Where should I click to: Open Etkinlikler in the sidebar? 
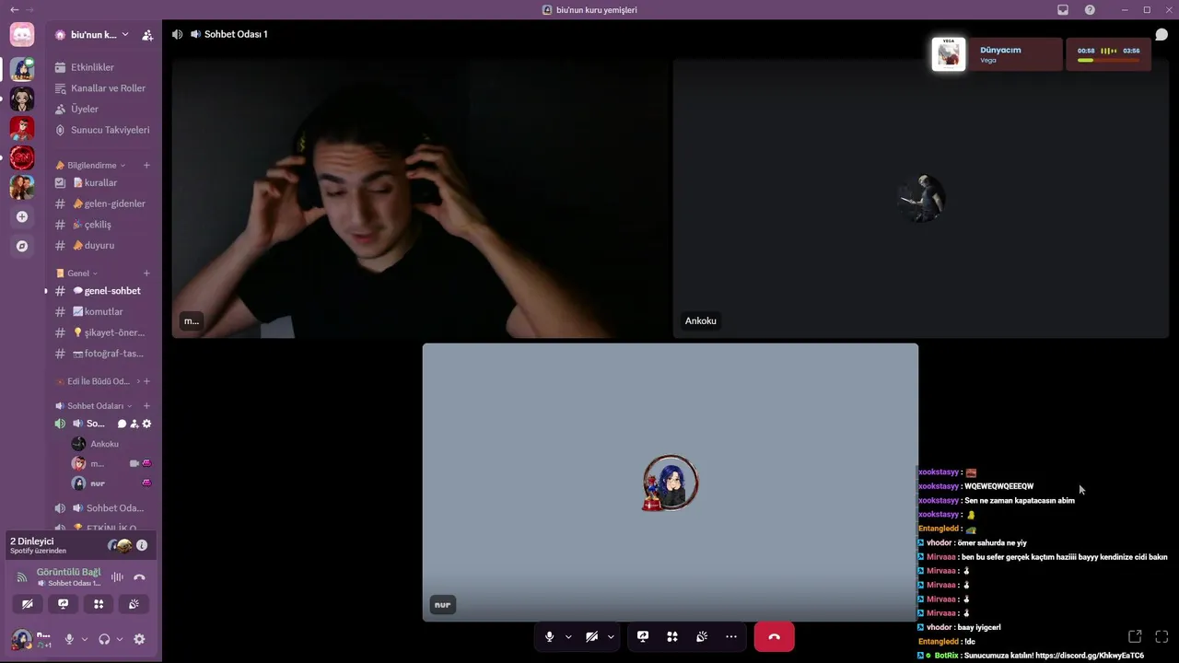point(101,67)
